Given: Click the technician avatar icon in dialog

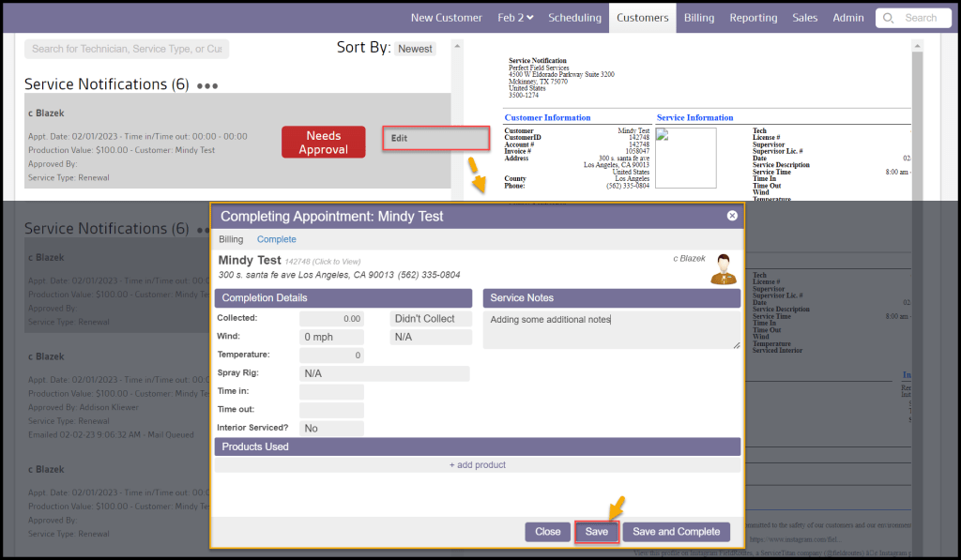Looking at the screenshot, I should (x=723, y=268).
